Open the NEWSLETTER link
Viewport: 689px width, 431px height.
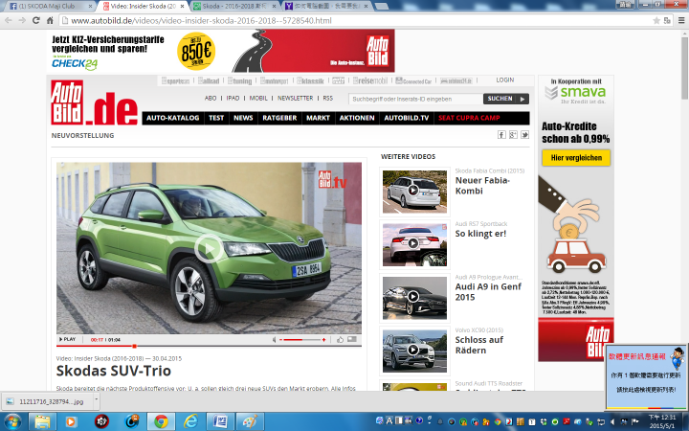tap(296, 98)
